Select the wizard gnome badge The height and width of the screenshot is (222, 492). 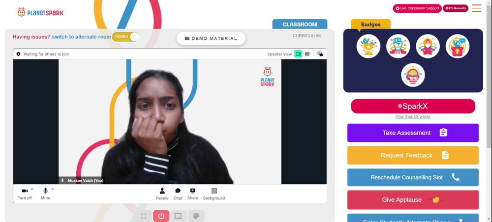(x=428, y=46)
